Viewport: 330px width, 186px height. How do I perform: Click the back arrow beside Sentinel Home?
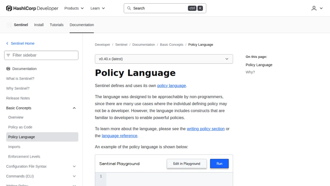click(x=7, y=44)
